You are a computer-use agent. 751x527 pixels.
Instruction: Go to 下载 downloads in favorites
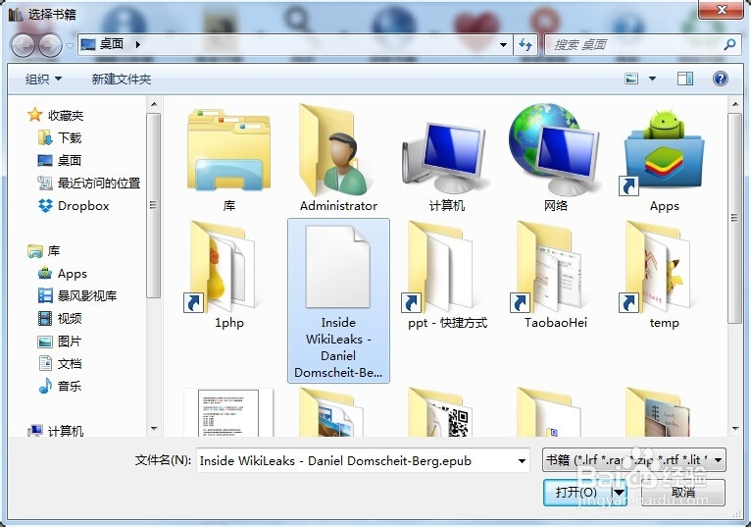click(60, 138)
